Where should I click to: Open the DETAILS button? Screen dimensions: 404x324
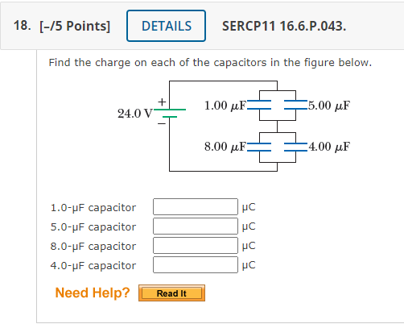(166, 26)
